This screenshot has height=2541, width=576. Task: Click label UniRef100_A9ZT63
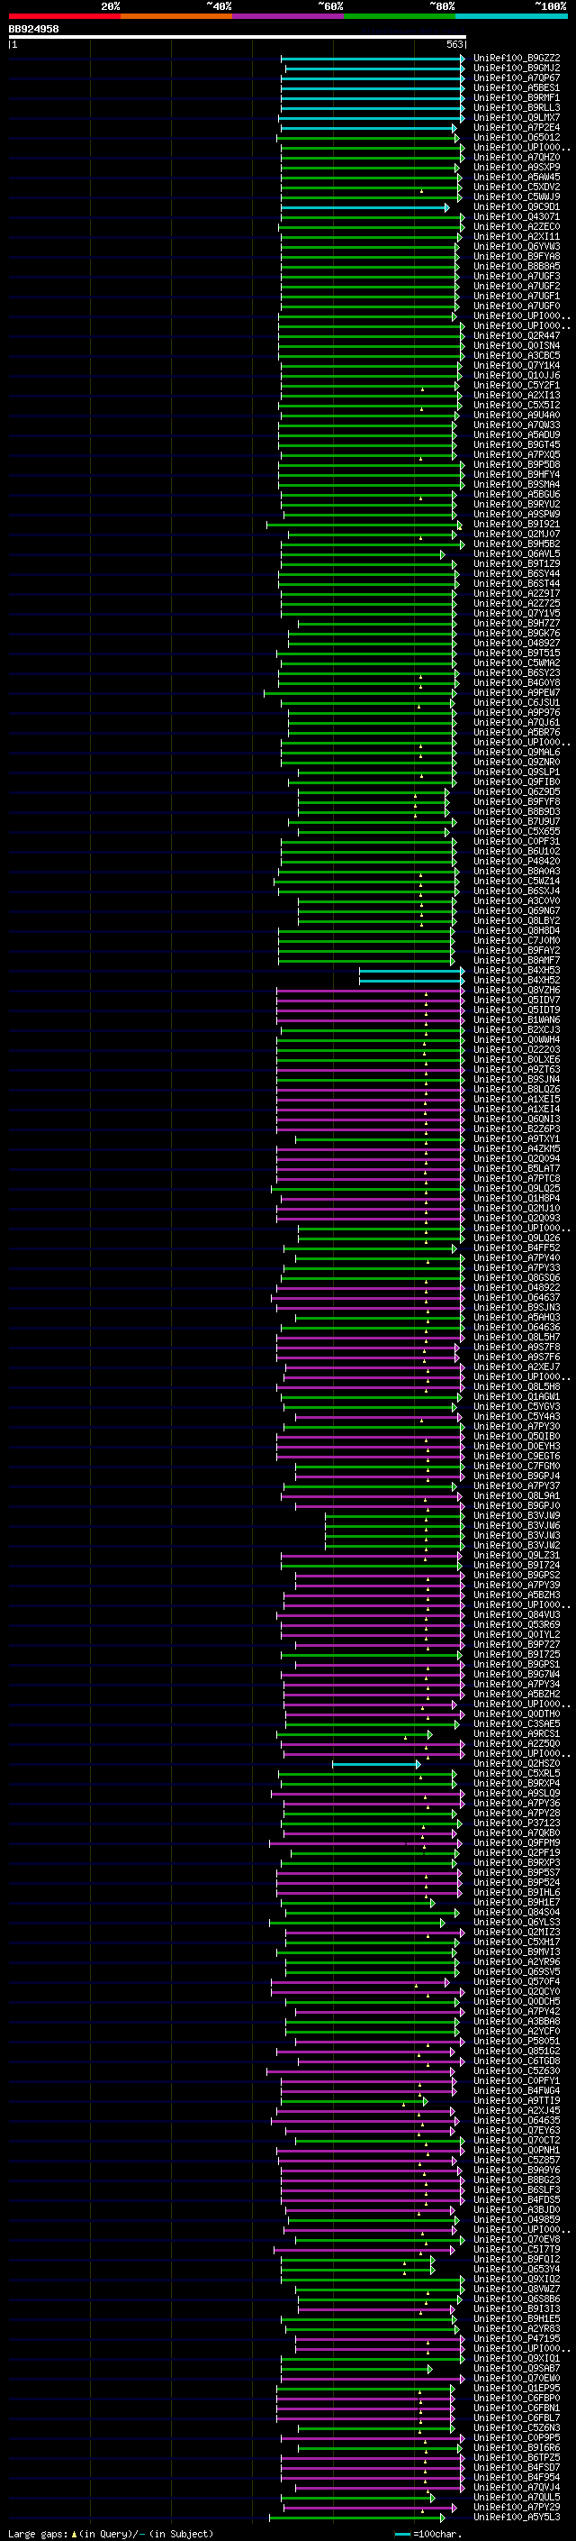coord(517,1069)
